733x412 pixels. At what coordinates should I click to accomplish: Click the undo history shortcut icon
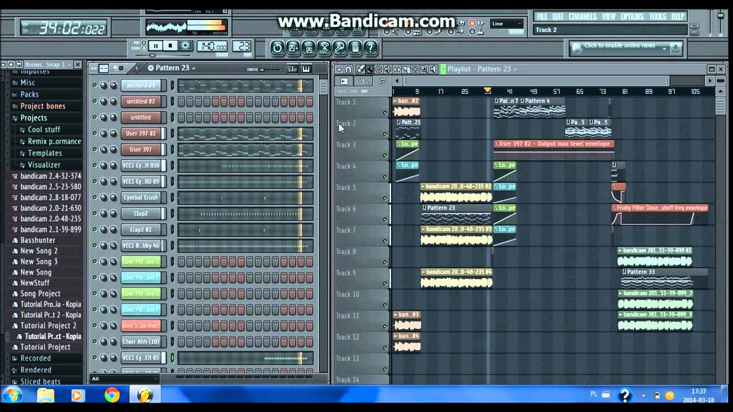tap(277, 47)
